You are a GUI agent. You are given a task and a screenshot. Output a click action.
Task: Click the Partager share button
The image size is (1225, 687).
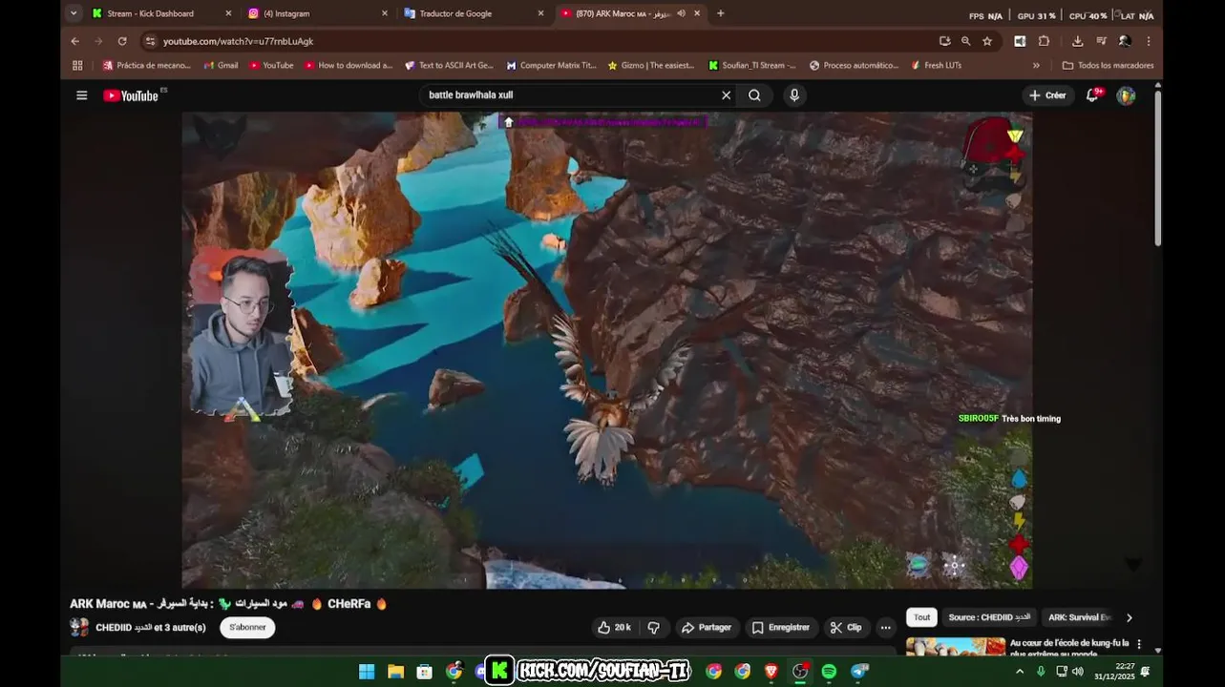[x=706, y=628]
